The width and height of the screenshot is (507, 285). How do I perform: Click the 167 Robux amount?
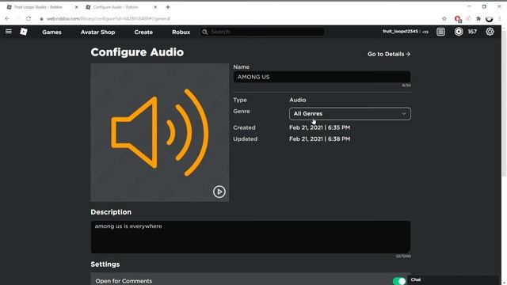472,32
